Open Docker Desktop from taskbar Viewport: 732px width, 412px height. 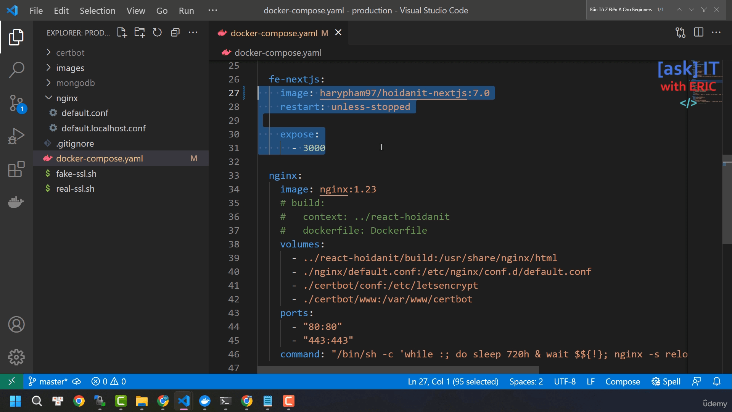(x=205, y=401)
